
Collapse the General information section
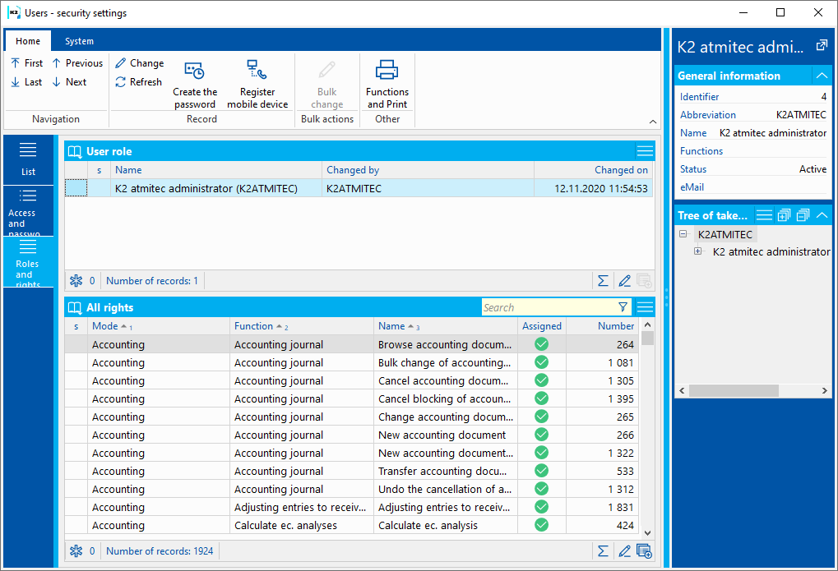pyautogui.click(x=822, y=76)
